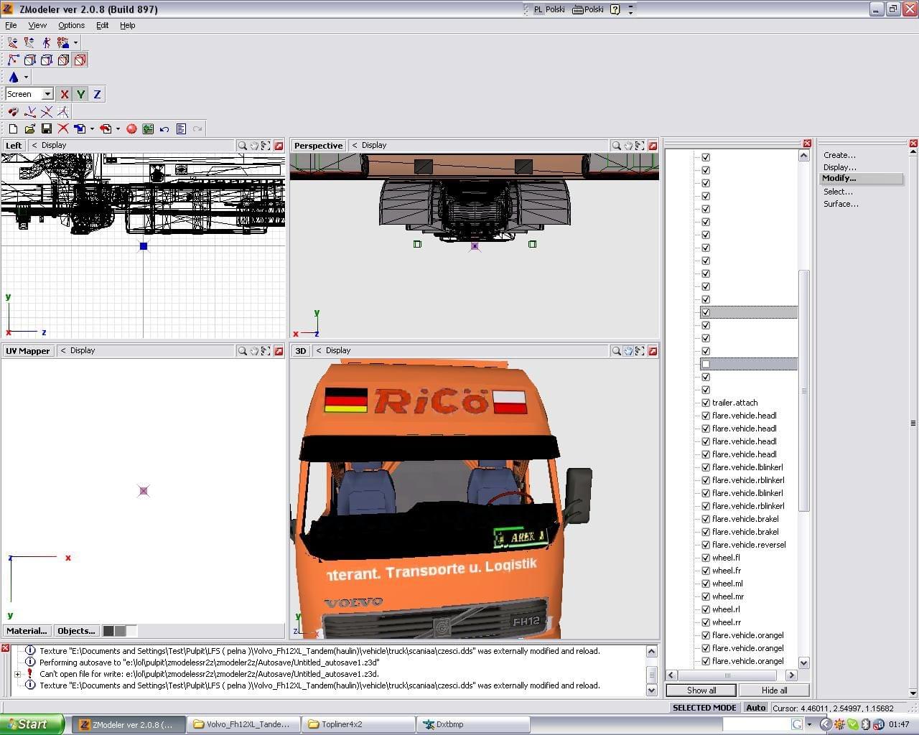Maximize the 3D viewport with red icon

click(653, 351)
